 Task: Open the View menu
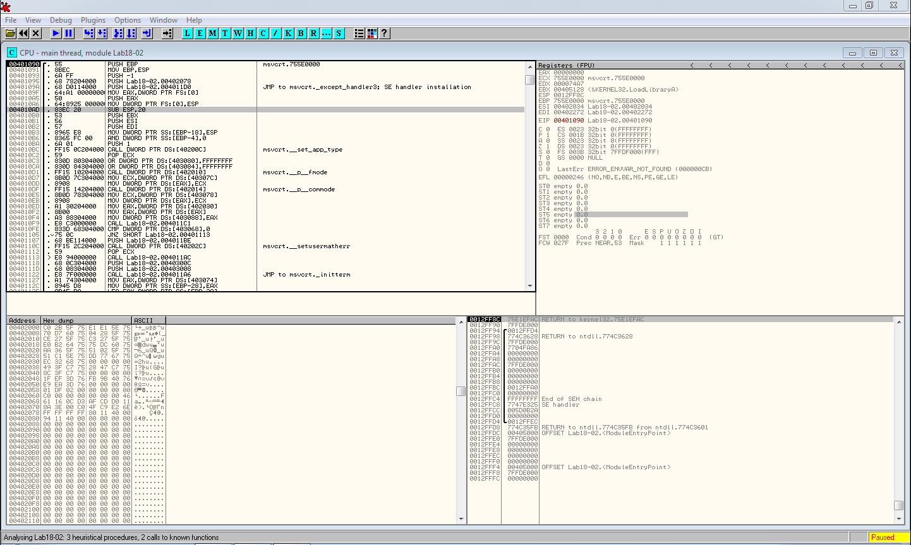tap(33, 20)
